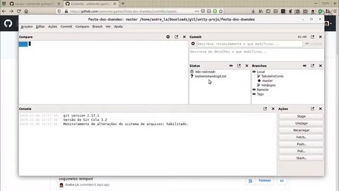Close the Ações panel

(320, 109)
